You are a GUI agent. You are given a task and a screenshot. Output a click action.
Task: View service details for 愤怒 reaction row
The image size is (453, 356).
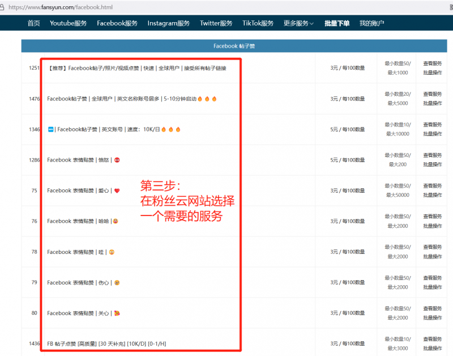click(x=433, y=155)
